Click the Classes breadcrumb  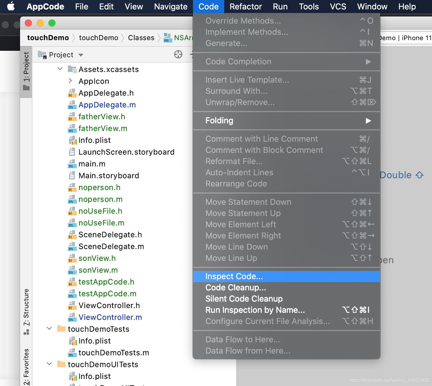click(x=141, y=38)
